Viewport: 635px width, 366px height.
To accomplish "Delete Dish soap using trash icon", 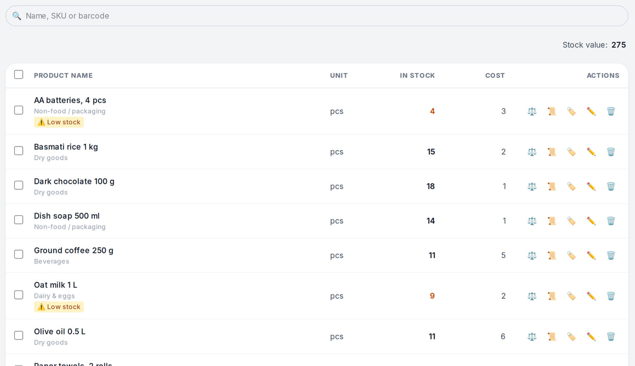I will coord(611,221).
